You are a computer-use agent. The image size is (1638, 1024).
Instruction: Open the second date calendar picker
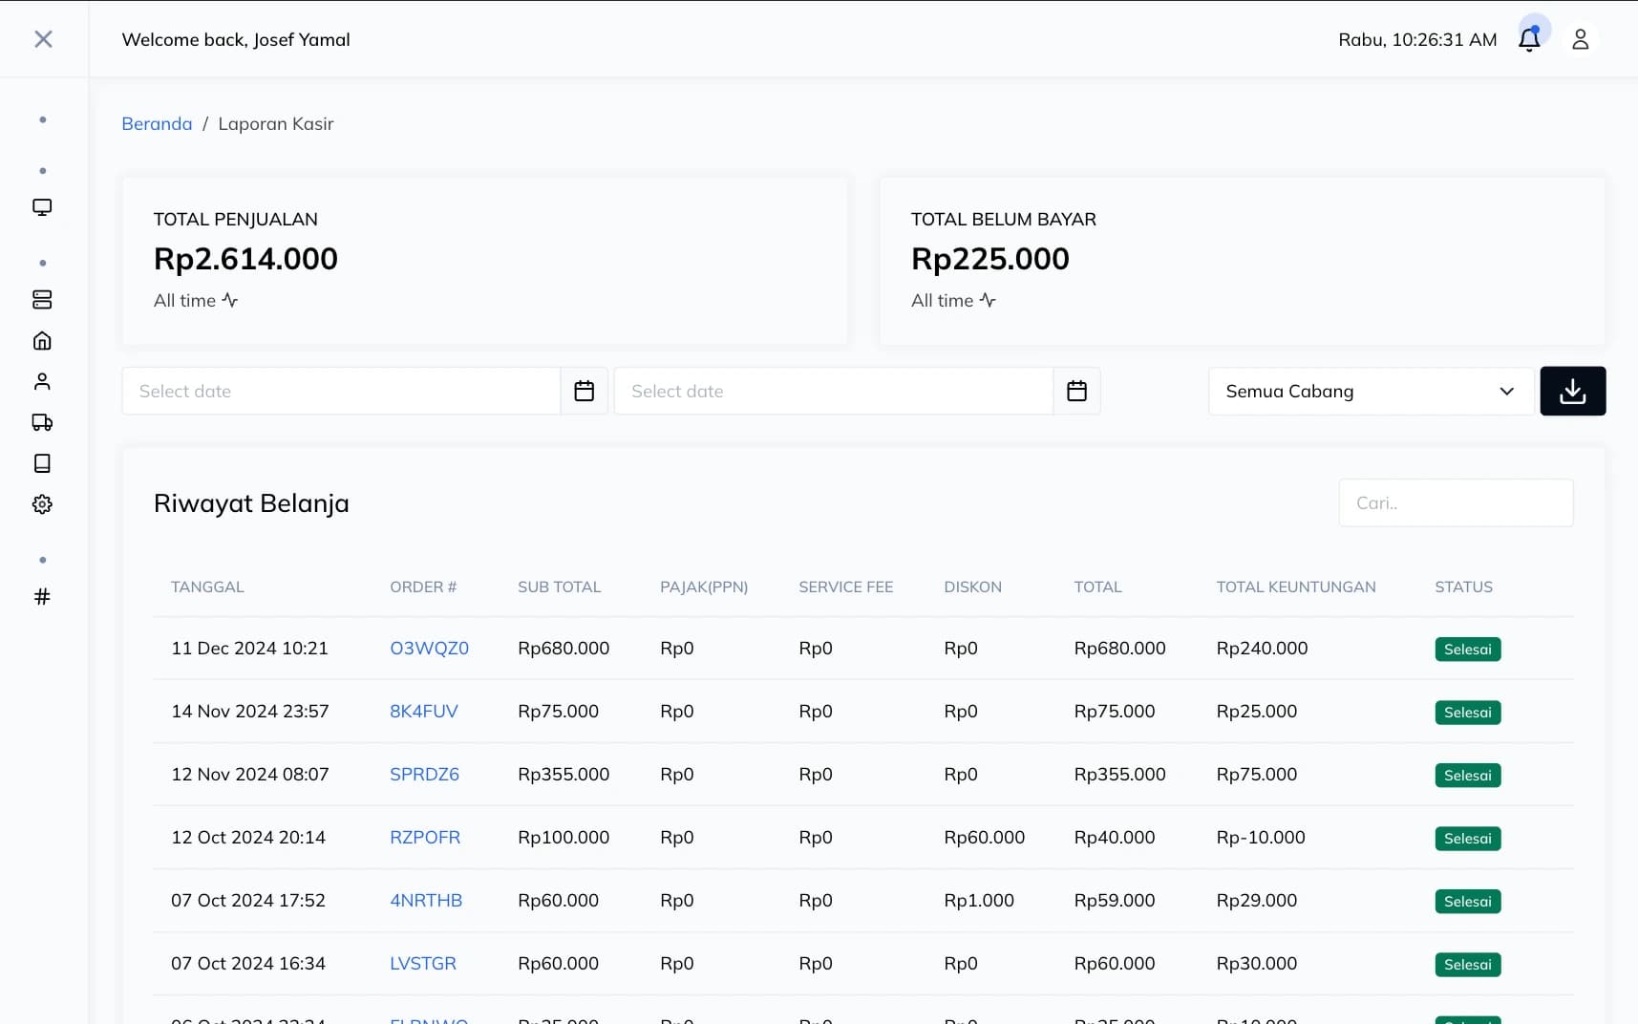(x=1076, y=391)
